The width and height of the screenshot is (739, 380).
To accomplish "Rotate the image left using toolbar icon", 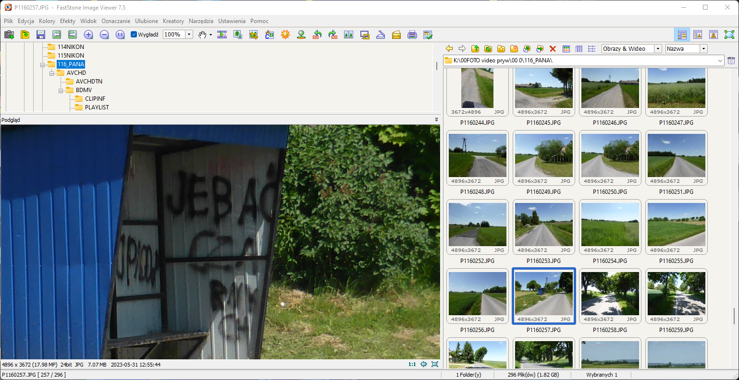I will pos(317,35).
